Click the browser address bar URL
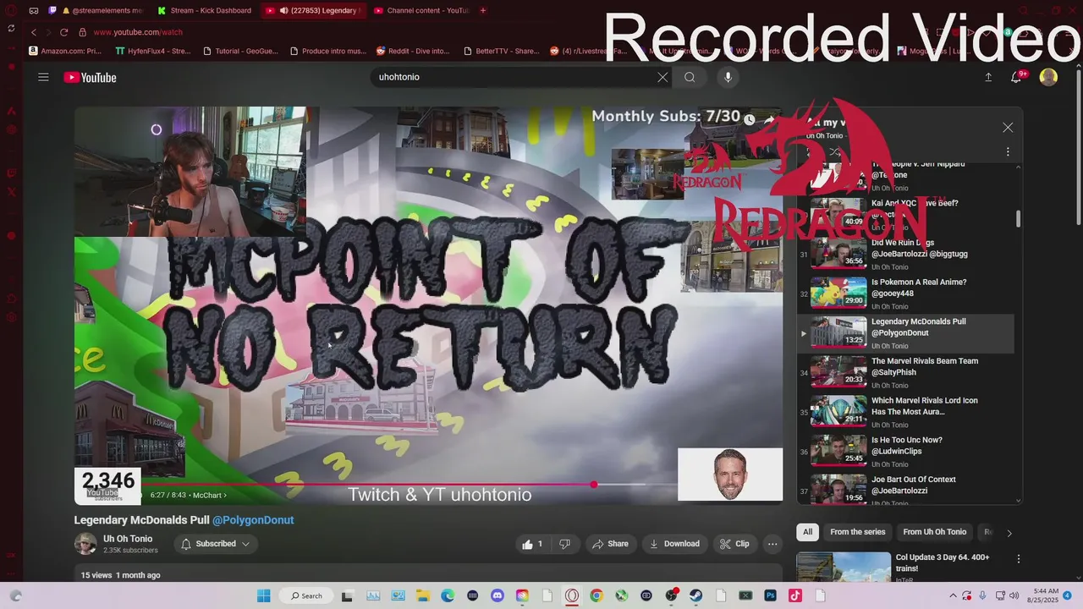Viewport: 1083px width, 609px height. click(138, 32)
